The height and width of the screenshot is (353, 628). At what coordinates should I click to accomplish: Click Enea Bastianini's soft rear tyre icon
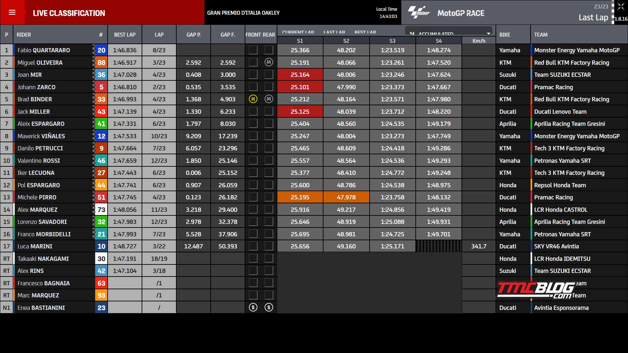tap(269, 308)
